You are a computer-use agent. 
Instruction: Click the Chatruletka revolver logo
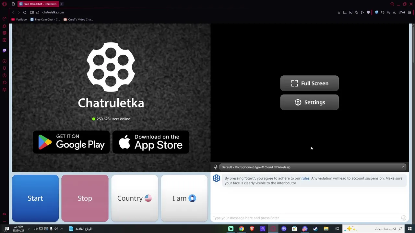(x=111, y=67)
